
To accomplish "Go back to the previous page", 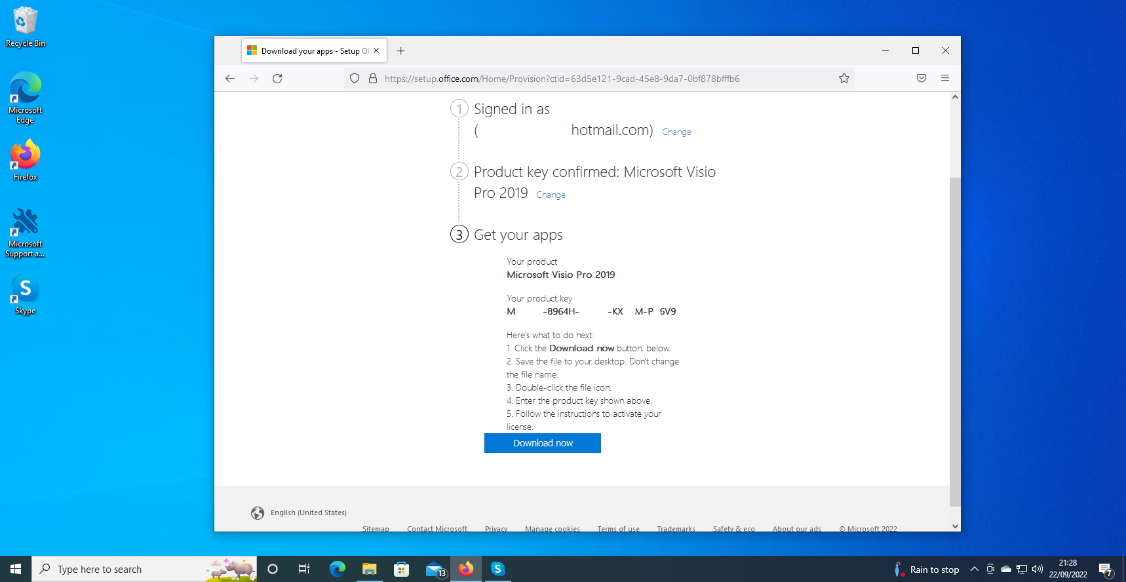I will point(230,79).
